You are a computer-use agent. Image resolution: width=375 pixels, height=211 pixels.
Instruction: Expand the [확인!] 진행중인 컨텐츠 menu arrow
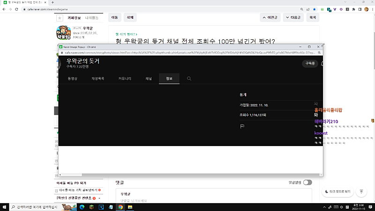coord(99,198)
